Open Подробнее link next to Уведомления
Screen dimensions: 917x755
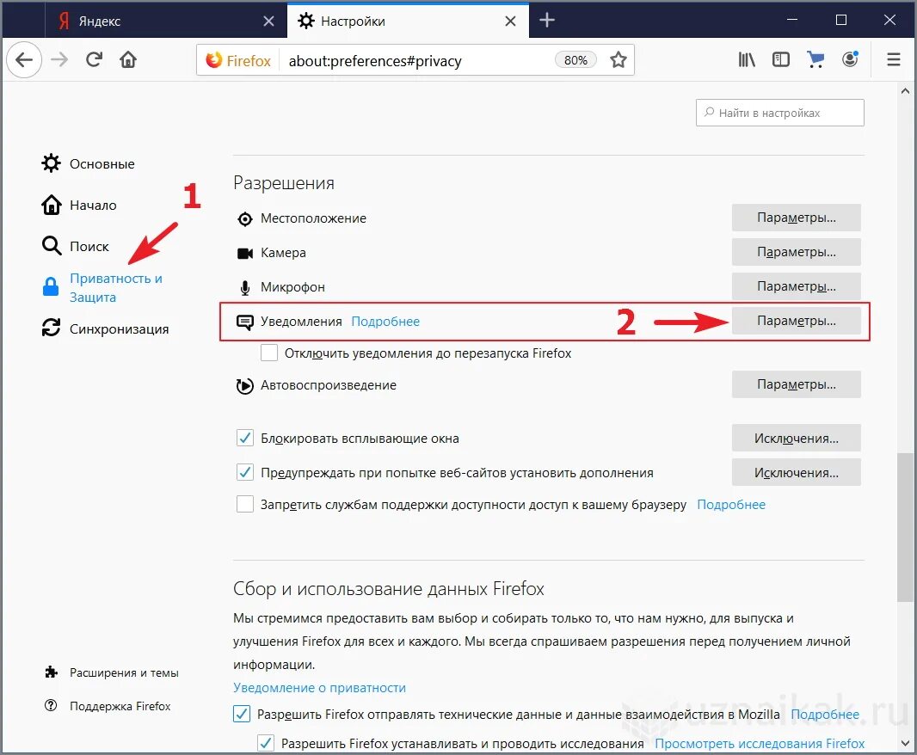pyautogui.click(x=385, y=322)
